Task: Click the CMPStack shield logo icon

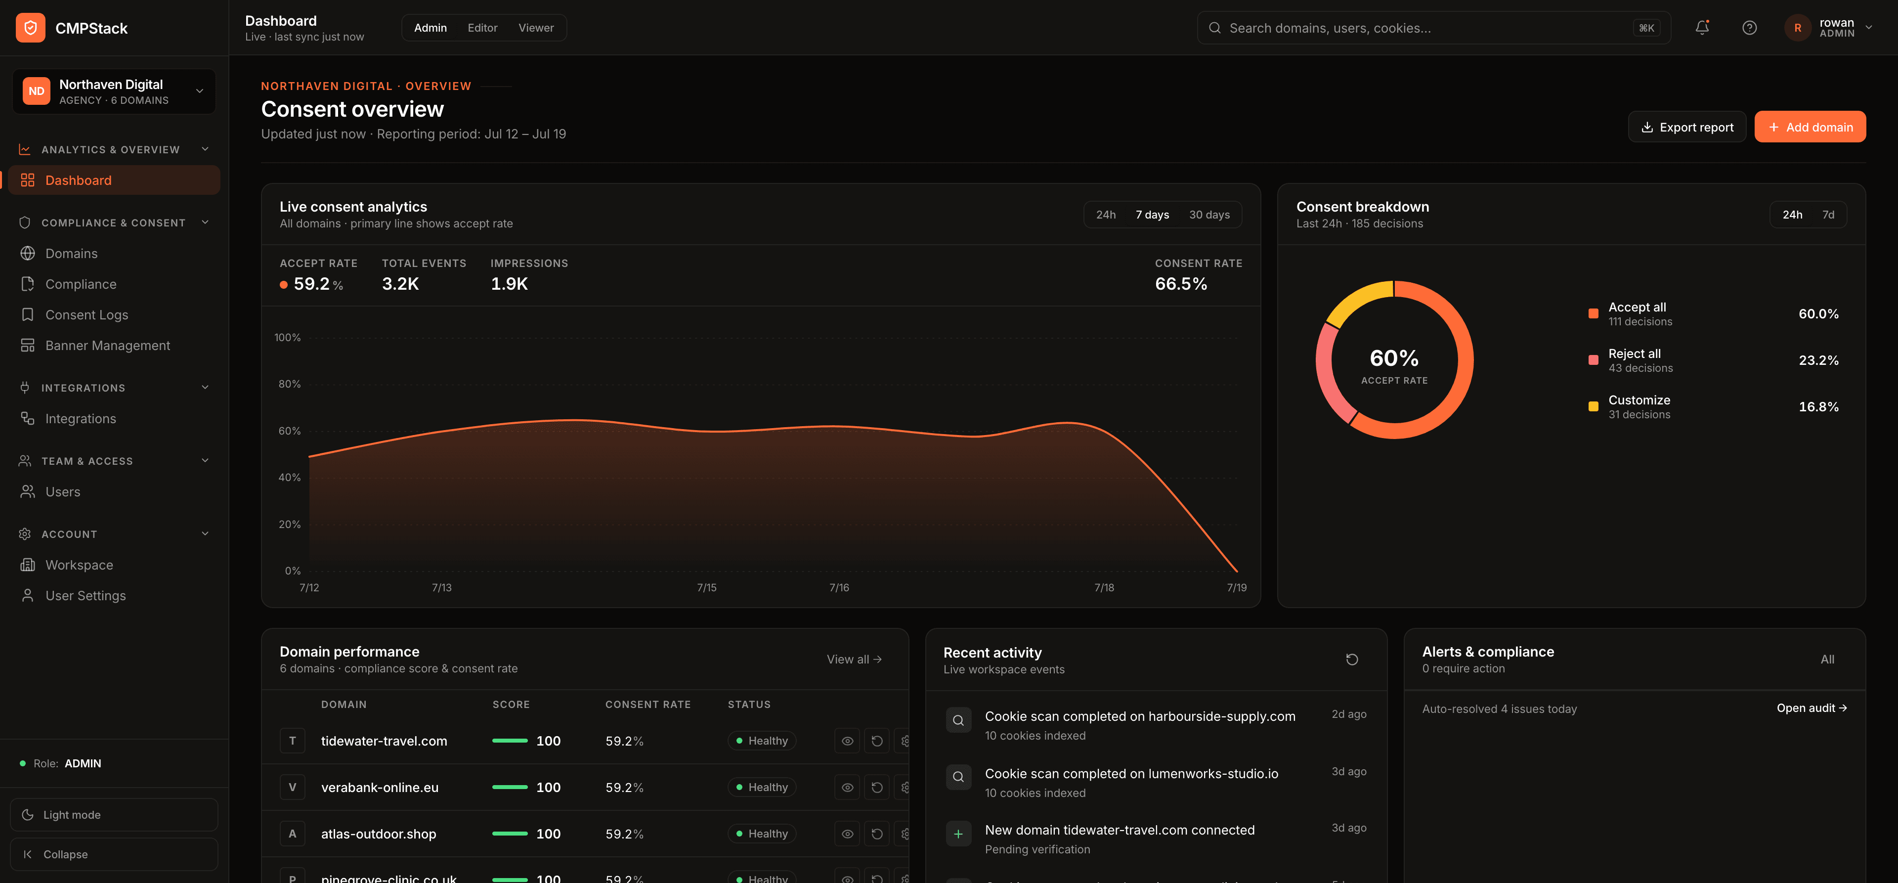Action: click(x=30, y=28)
